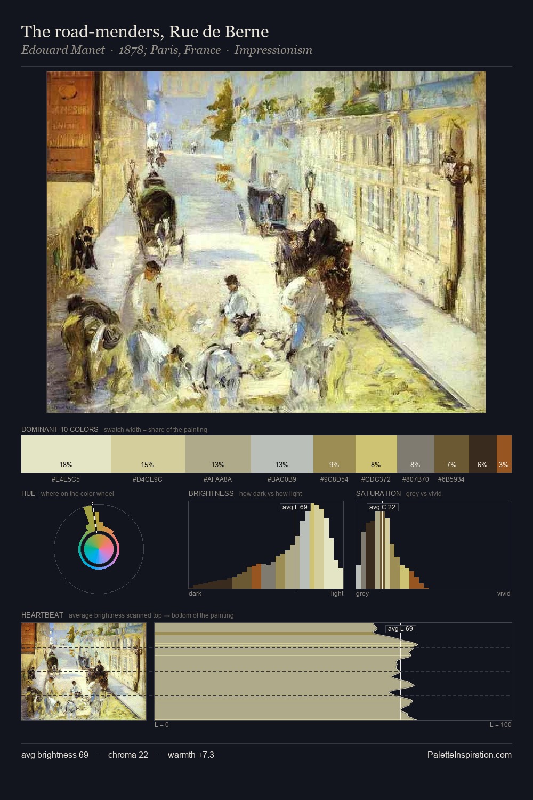Click hex code #D4CE9C

click(148, 479)
